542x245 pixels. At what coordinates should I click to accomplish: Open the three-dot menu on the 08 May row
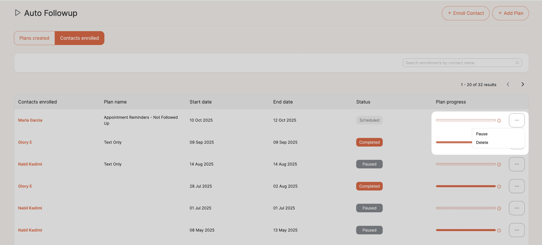(x=517, y=230)
